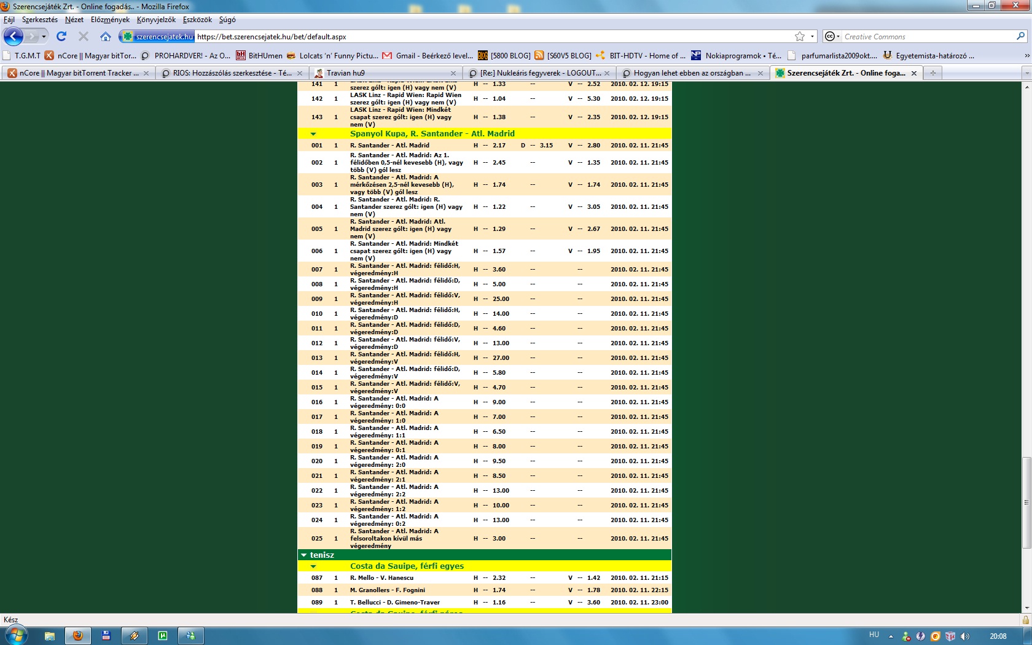Open the BIT-HDTV bookmark

641,55
